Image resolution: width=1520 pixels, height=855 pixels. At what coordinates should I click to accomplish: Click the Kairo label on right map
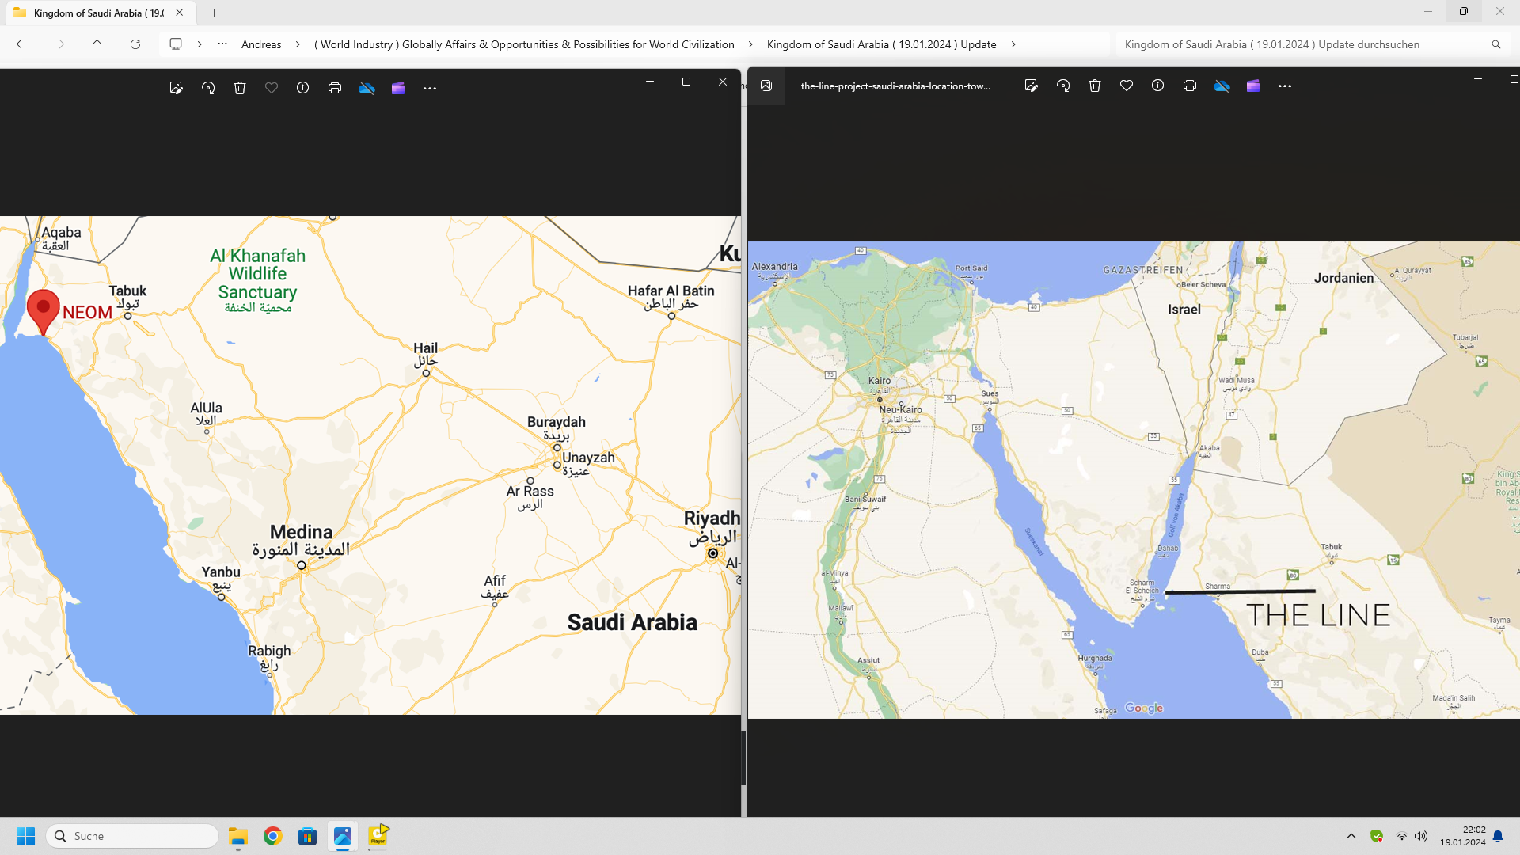pos(879,381)
